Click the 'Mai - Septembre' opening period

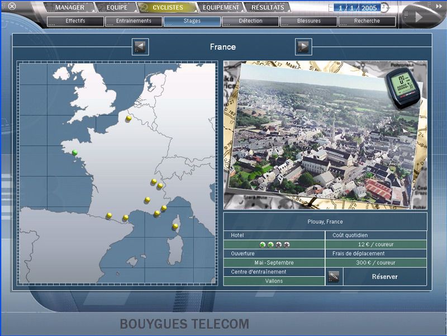click(274, 263)
